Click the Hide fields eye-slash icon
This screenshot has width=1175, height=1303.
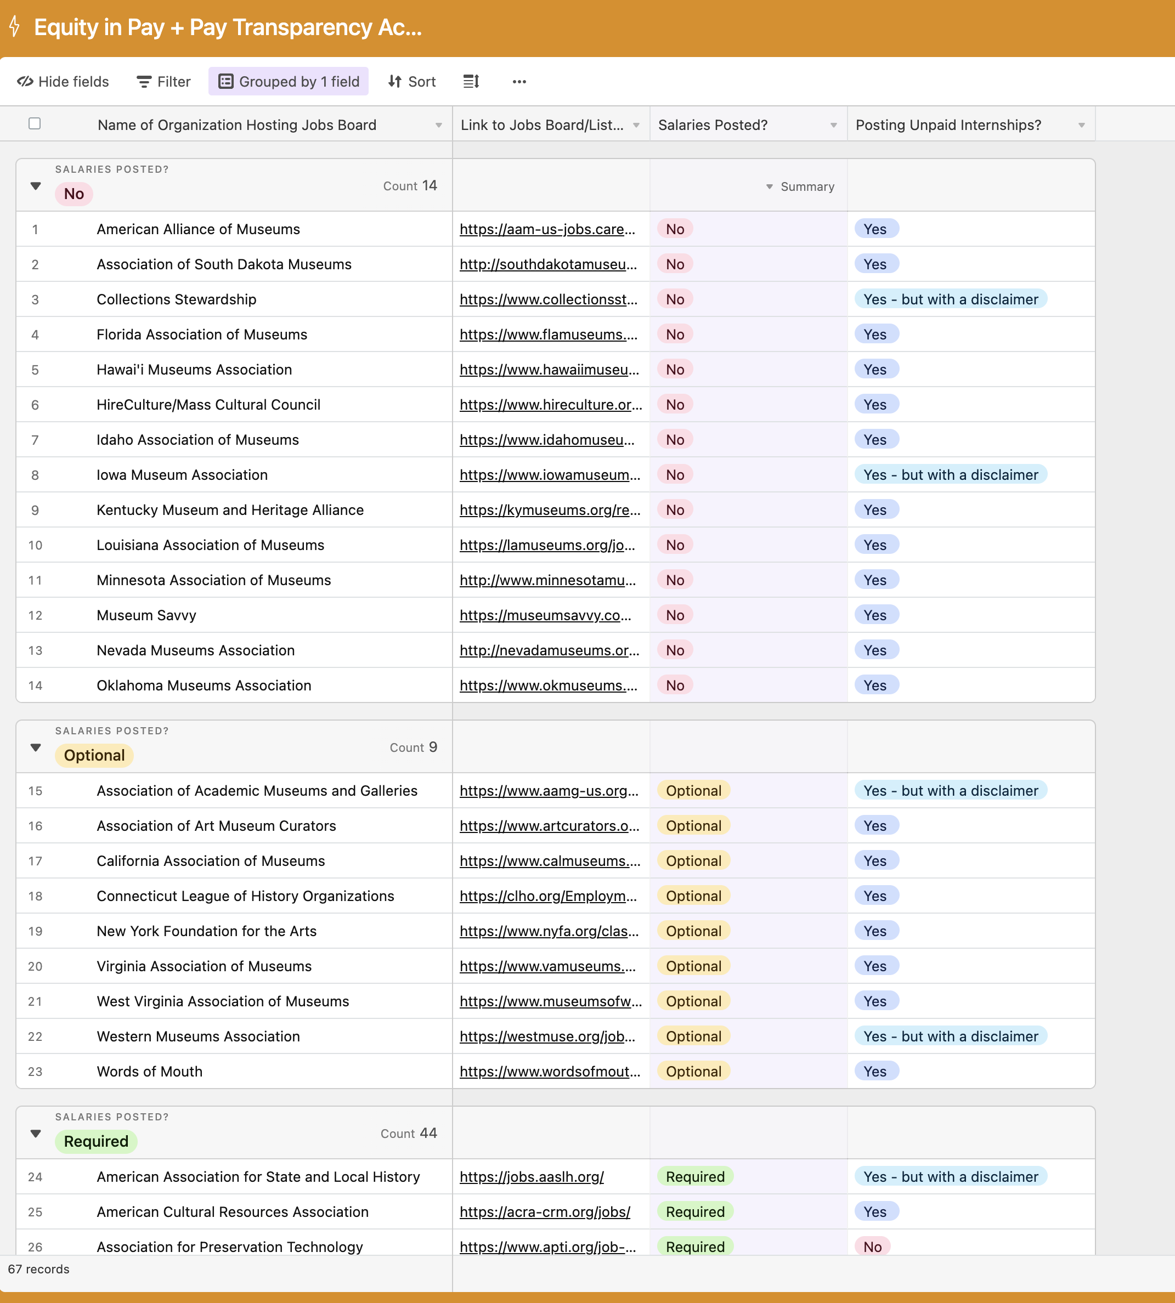tap(25, 81)
